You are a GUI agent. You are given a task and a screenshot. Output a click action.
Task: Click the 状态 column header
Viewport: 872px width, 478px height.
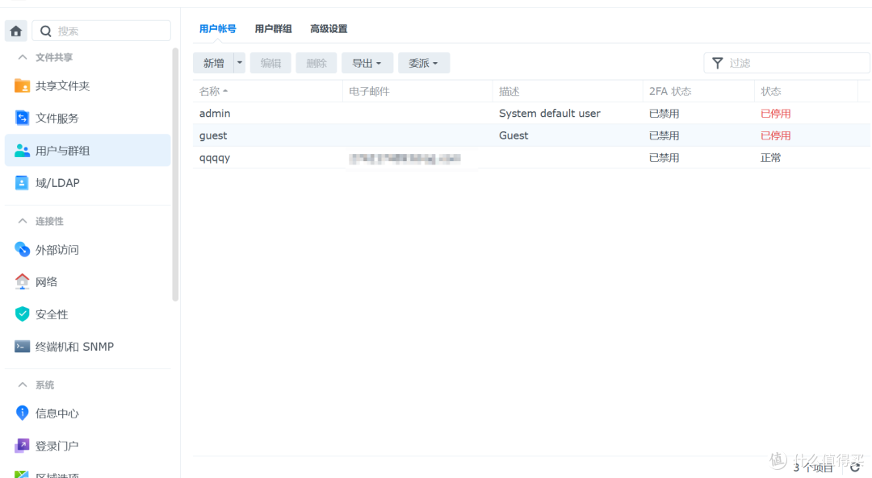pos(807,91)
